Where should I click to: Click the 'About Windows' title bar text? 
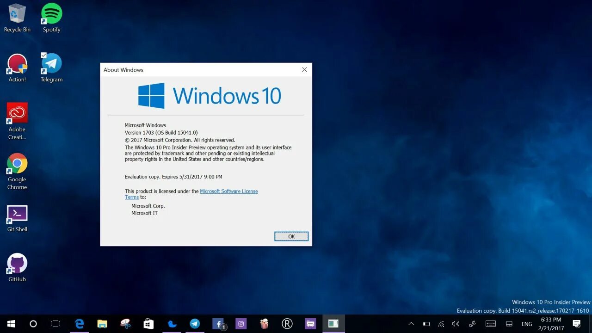click(123, 70)
